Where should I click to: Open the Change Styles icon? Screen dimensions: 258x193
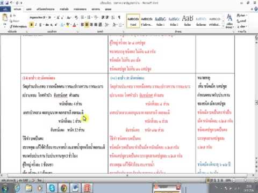point(230,21)
